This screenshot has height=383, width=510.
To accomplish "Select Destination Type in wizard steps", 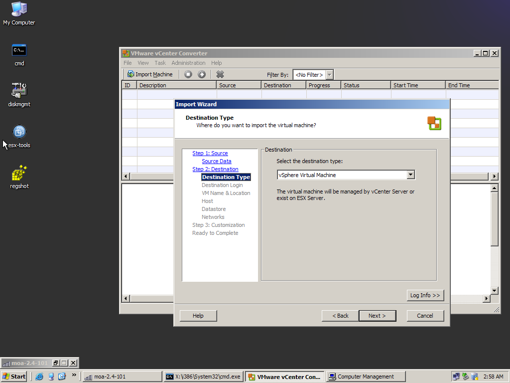I will pyautogui.click(x=226, y=177).
